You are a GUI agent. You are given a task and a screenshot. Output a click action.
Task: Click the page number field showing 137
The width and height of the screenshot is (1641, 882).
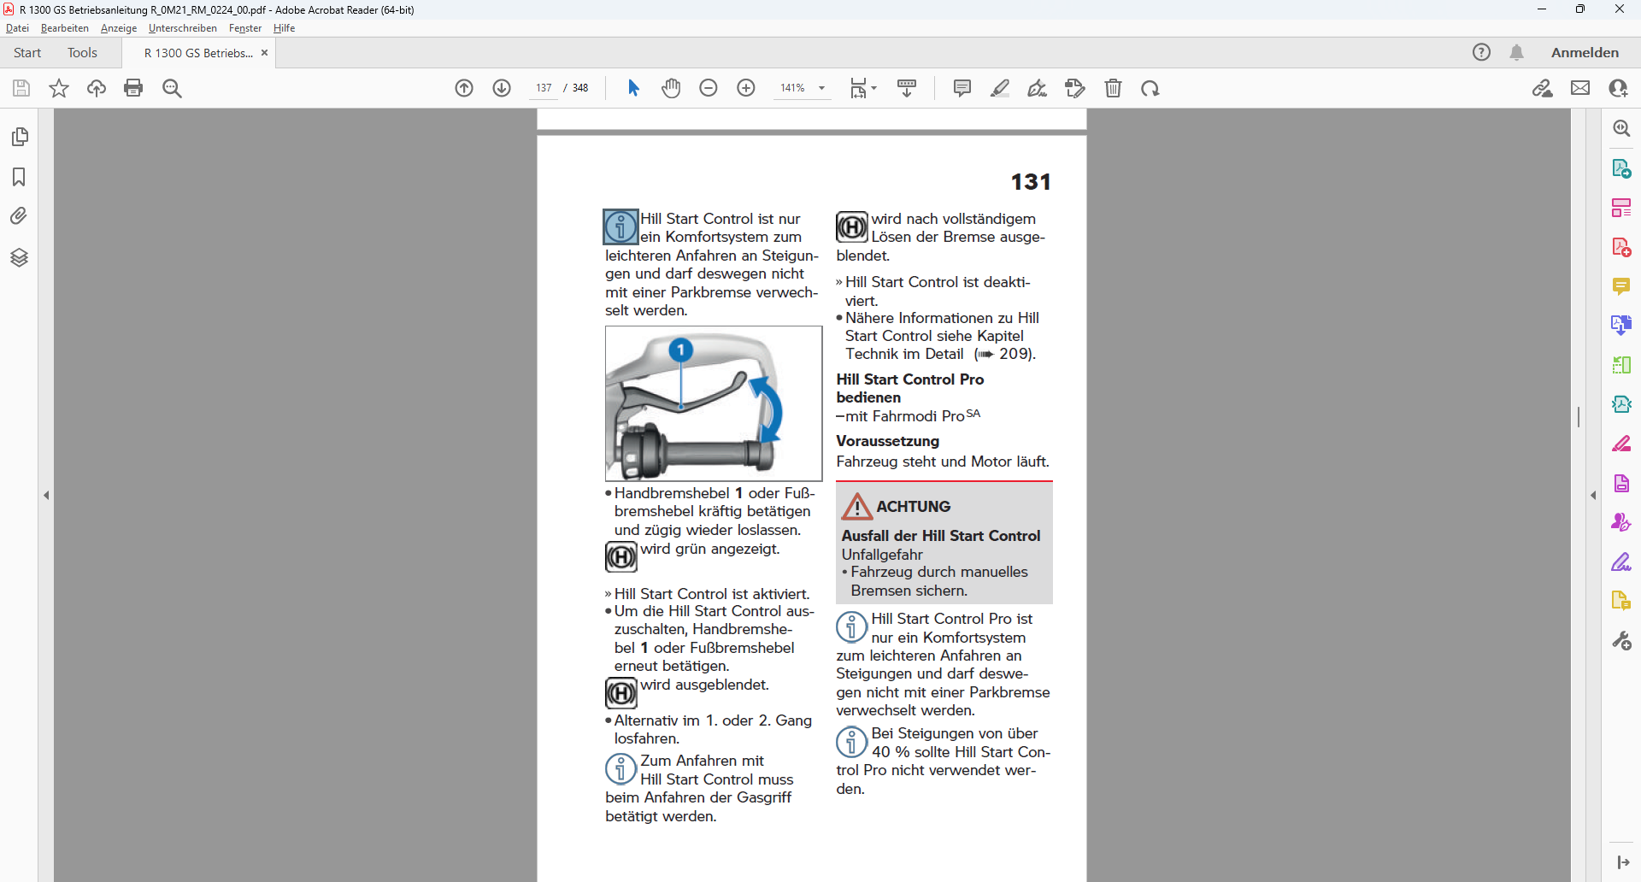pos(544,88)
